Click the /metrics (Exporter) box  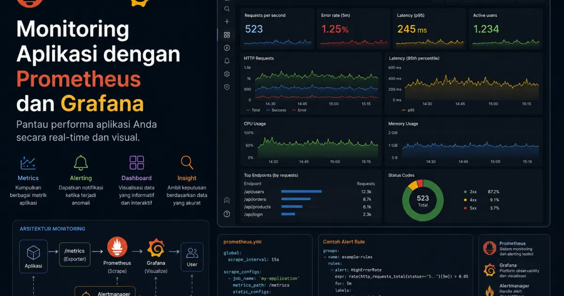pos(75,254)
